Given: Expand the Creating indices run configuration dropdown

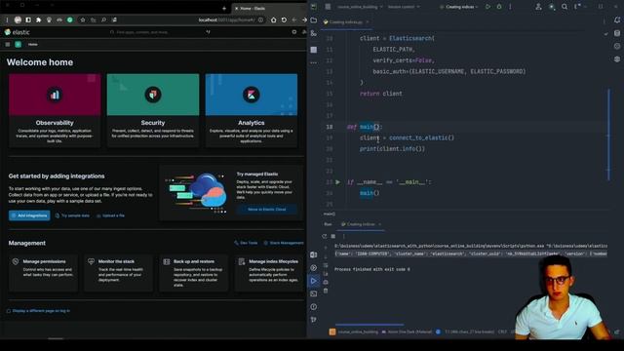Looking at the screenshot, I should coord(459,7).
